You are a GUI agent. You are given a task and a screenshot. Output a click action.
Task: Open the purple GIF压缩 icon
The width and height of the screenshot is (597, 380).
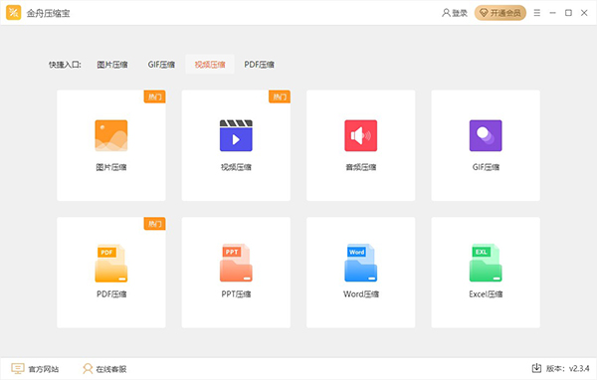[x=486, y=135]
